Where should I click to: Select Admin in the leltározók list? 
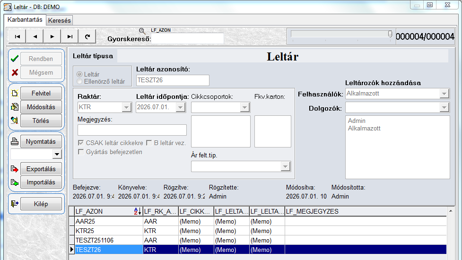pyautogui.click(x=357, y=121)
